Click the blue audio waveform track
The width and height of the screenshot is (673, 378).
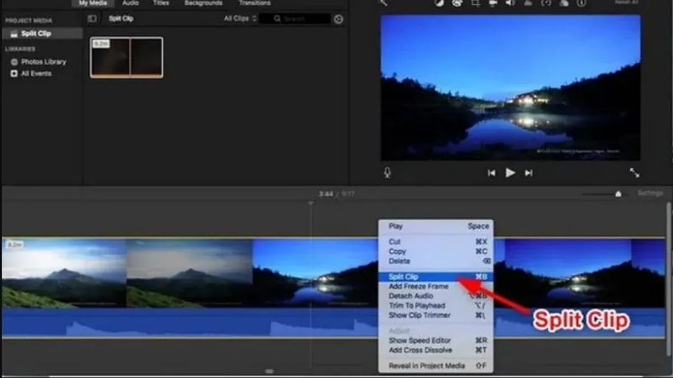[191, 323]
